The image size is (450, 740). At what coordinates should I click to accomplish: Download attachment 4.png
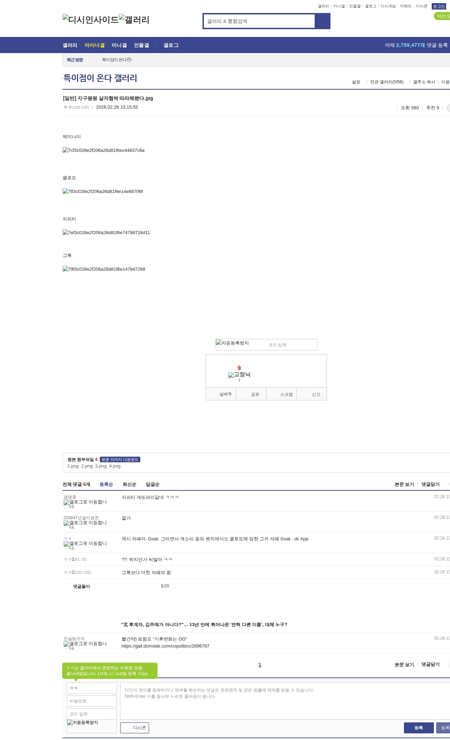115,466
